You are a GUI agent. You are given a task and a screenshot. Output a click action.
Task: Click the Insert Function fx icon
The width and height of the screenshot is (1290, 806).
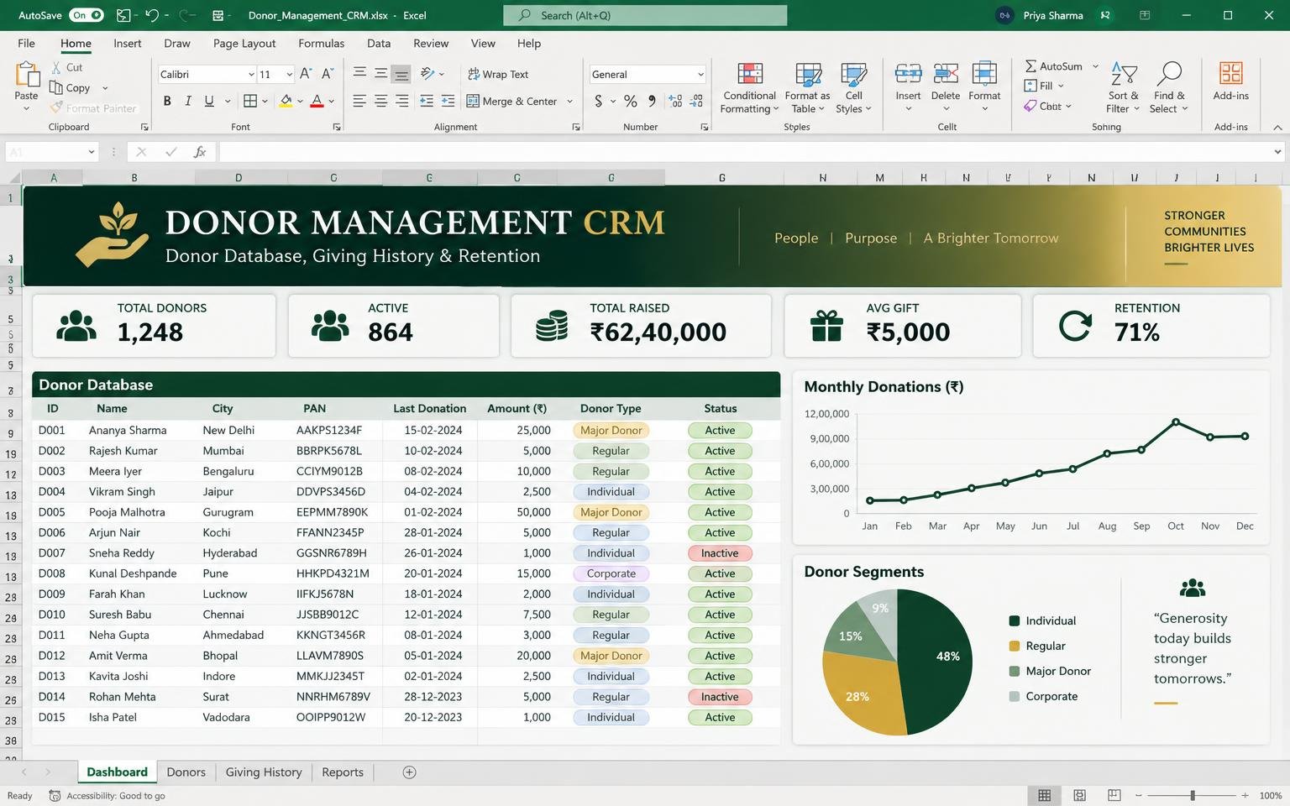tap(200, 152)
